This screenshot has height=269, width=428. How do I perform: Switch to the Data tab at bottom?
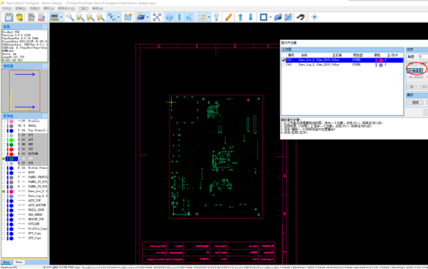point(19,262)
